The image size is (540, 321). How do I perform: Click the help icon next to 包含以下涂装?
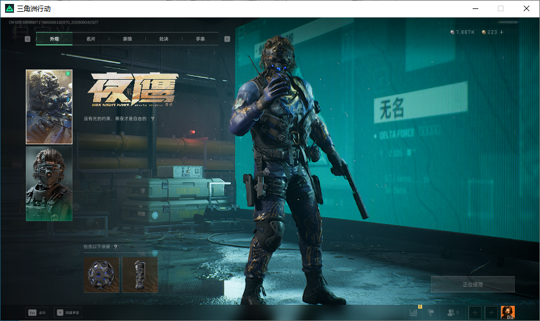point(116,246)
